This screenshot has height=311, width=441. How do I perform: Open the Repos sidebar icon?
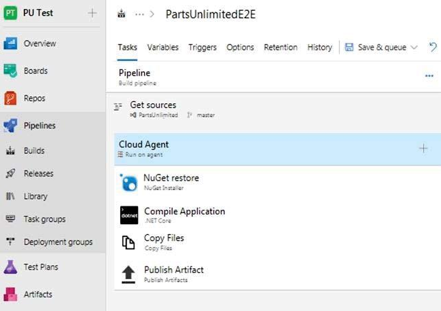click(10, 98)
